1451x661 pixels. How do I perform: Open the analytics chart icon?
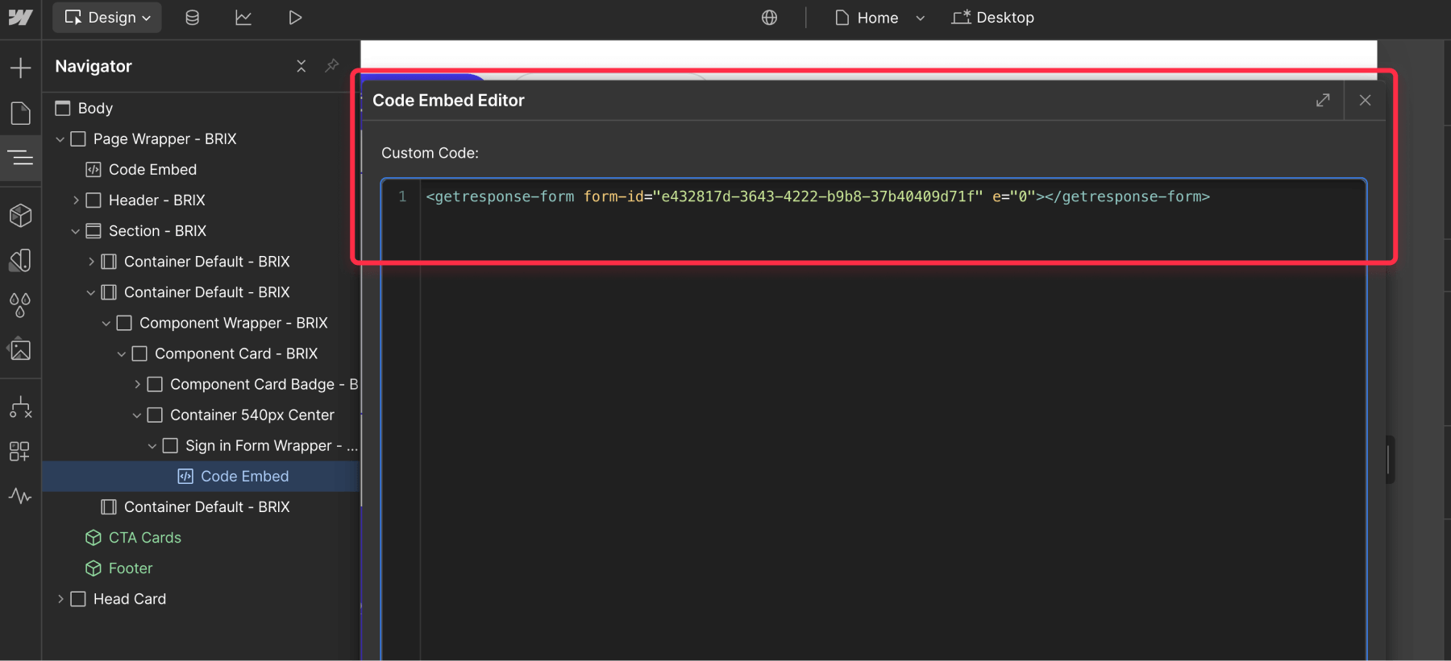click(x=243, y=18)
